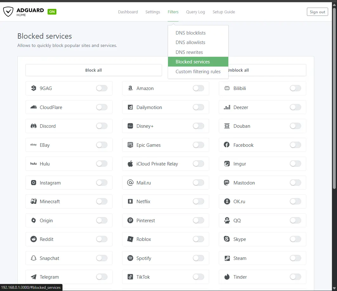This screenshot has height=291, width=337.
Task: Click the Spotify service icon
Action: [x=130, y=258]
